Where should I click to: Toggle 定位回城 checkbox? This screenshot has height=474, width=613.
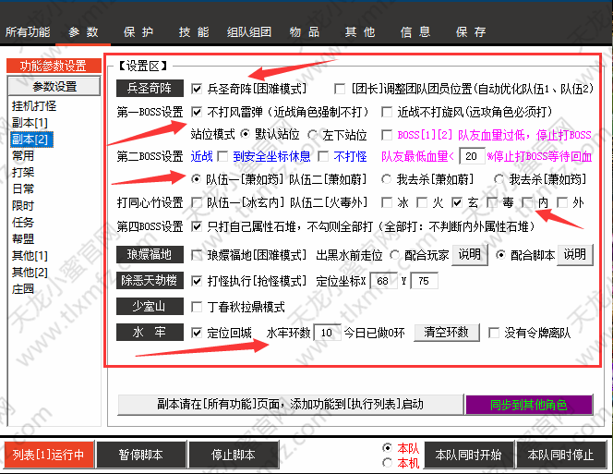click(197, 333)
